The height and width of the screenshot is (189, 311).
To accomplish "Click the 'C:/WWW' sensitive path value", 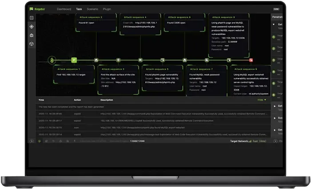I will (x=232, y=42).
